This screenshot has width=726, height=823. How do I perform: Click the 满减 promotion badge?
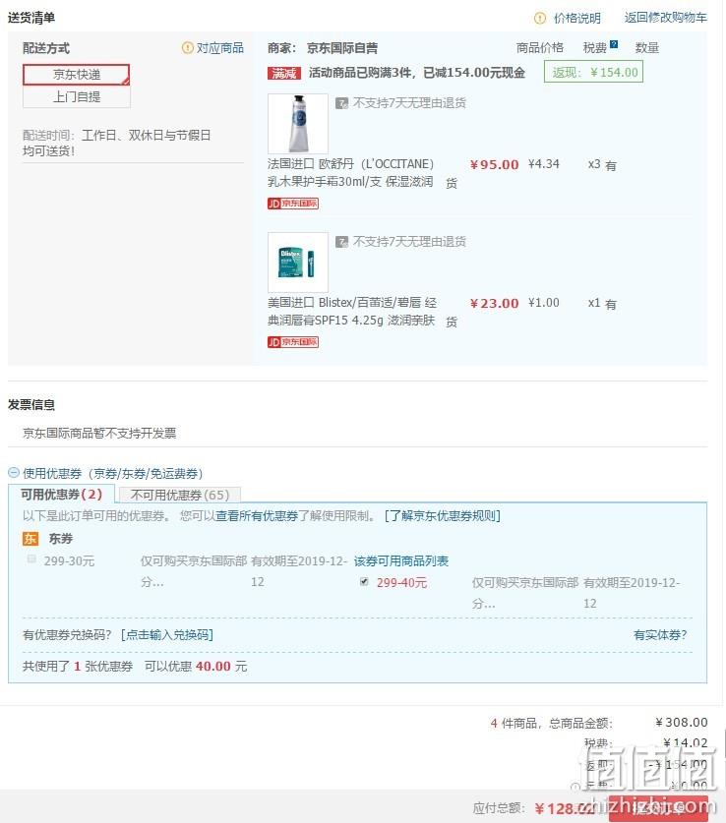click(284, 73)
